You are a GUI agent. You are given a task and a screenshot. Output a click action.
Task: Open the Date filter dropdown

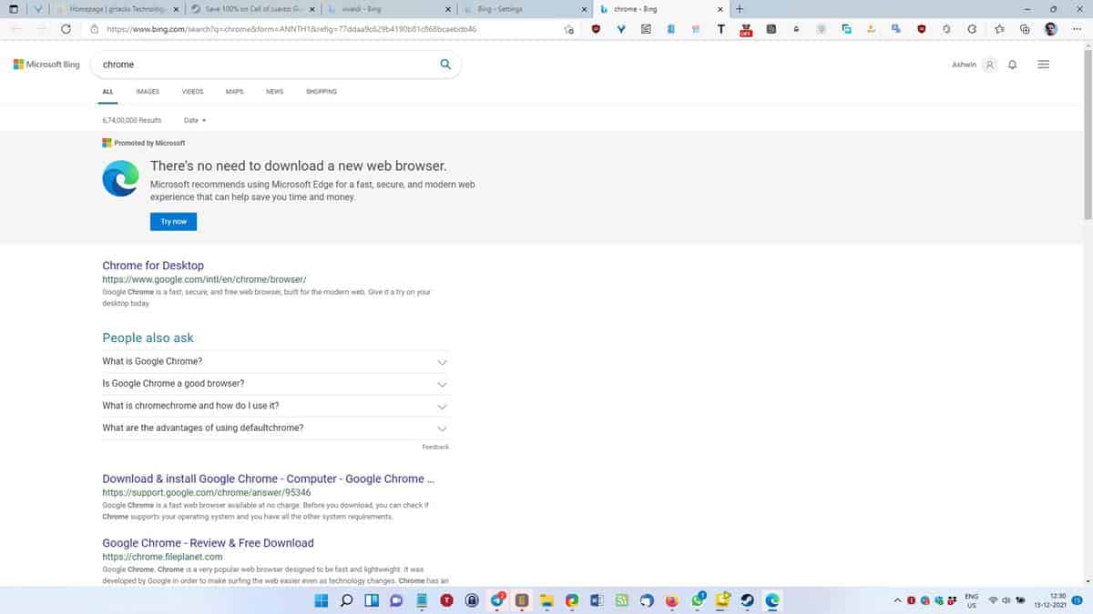click(x=193, y=120)
